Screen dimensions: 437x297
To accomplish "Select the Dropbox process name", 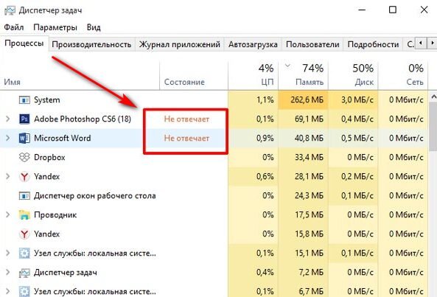I will click(49, 158).
